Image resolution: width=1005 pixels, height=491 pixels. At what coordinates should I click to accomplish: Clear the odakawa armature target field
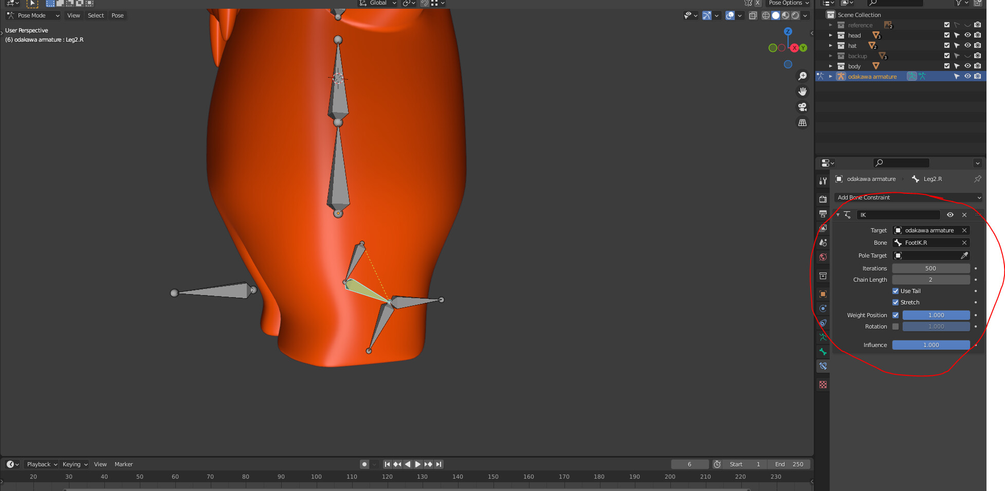pyautogui.click(x=964, y=230)
